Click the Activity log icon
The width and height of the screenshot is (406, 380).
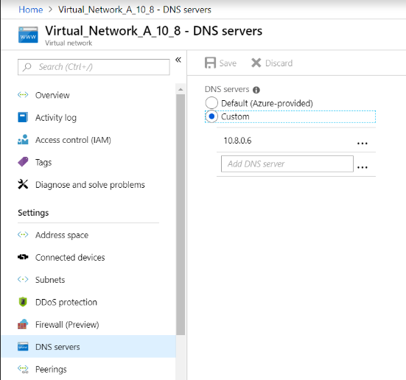click(x=23, y=117)
